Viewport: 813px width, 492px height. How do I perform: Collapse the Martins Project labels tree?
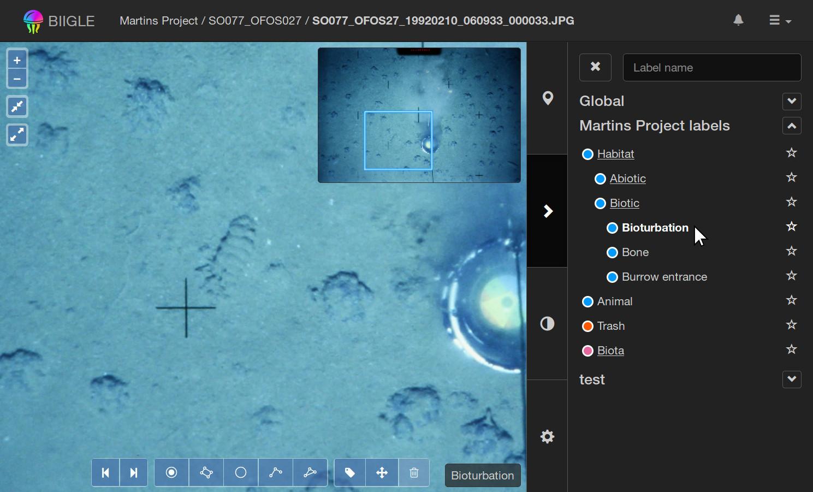pyautogui.click(x=791, y=126)
